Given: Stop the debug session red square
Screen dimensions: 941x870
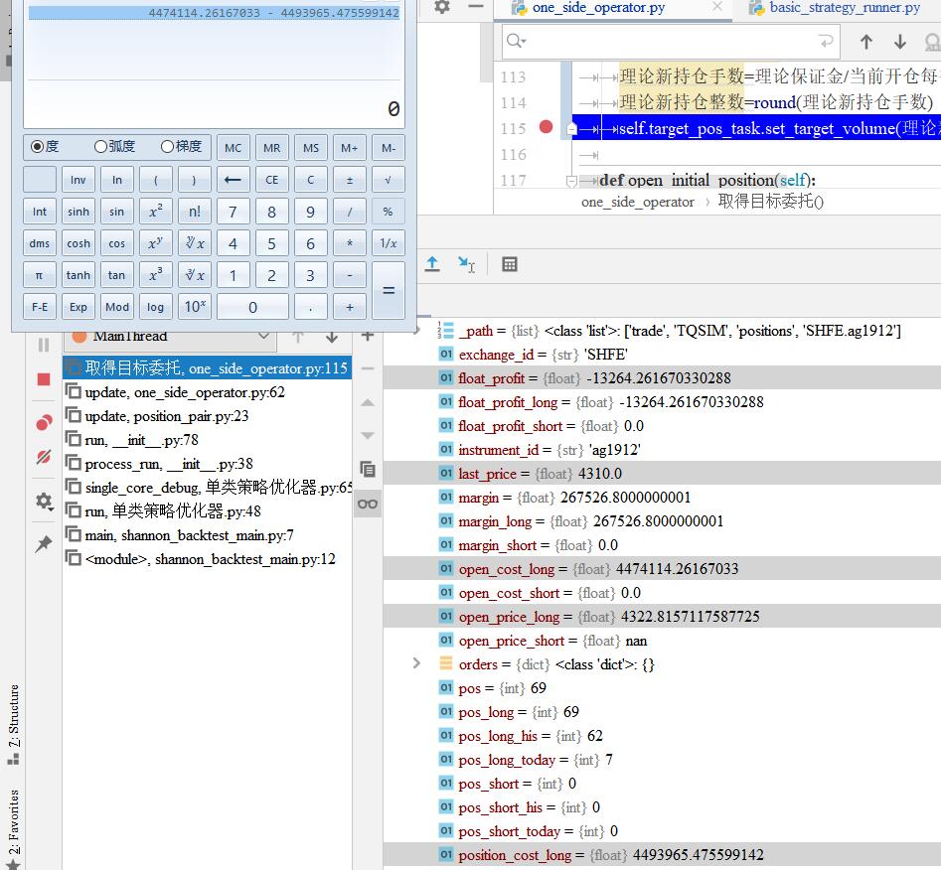Looking at the screenshot, I should click(x=44, y=379).
